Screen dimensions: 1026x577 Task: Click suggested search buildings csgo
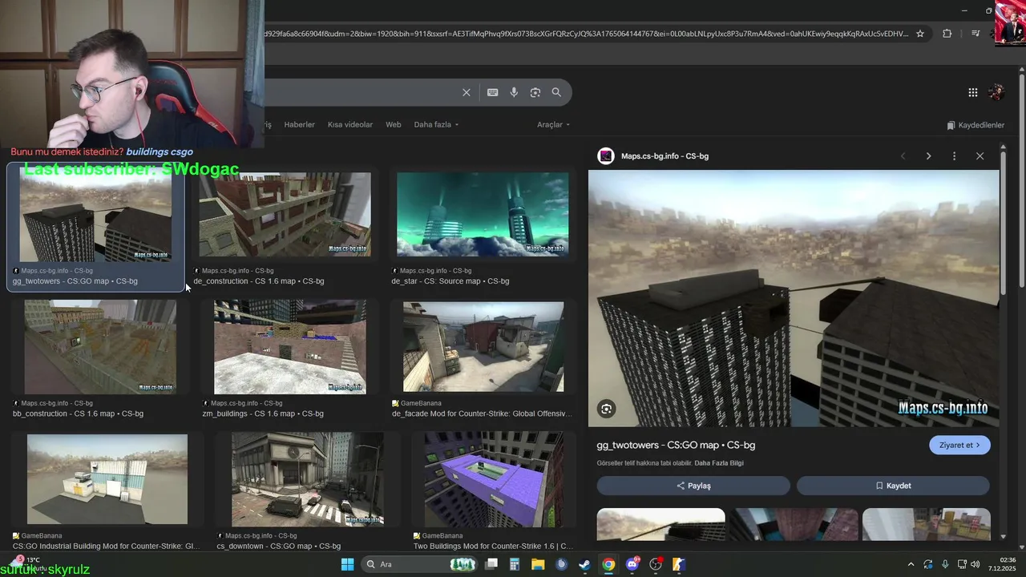click(x=160, y=151)
